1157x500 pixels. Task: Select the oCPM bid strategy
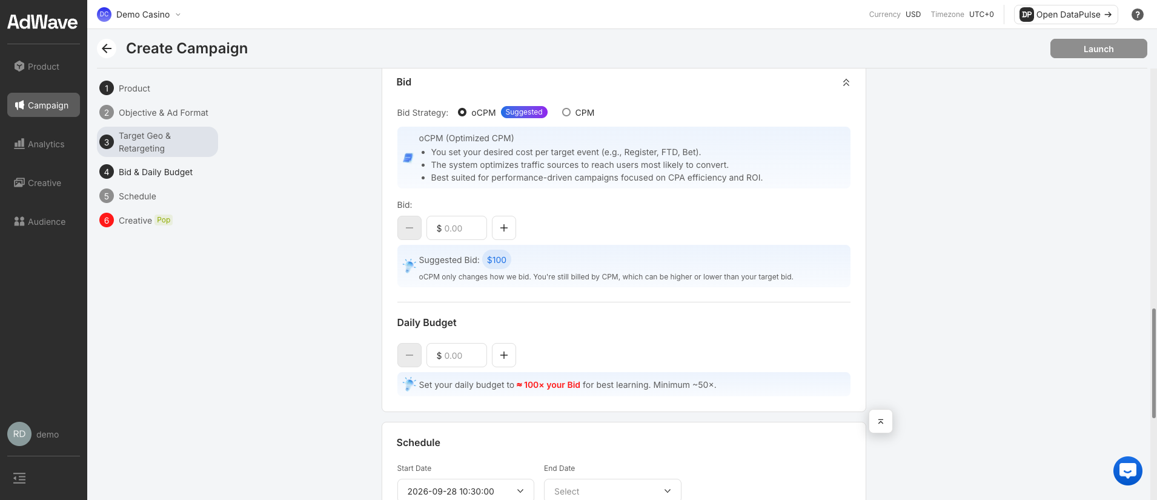(462, 112)
